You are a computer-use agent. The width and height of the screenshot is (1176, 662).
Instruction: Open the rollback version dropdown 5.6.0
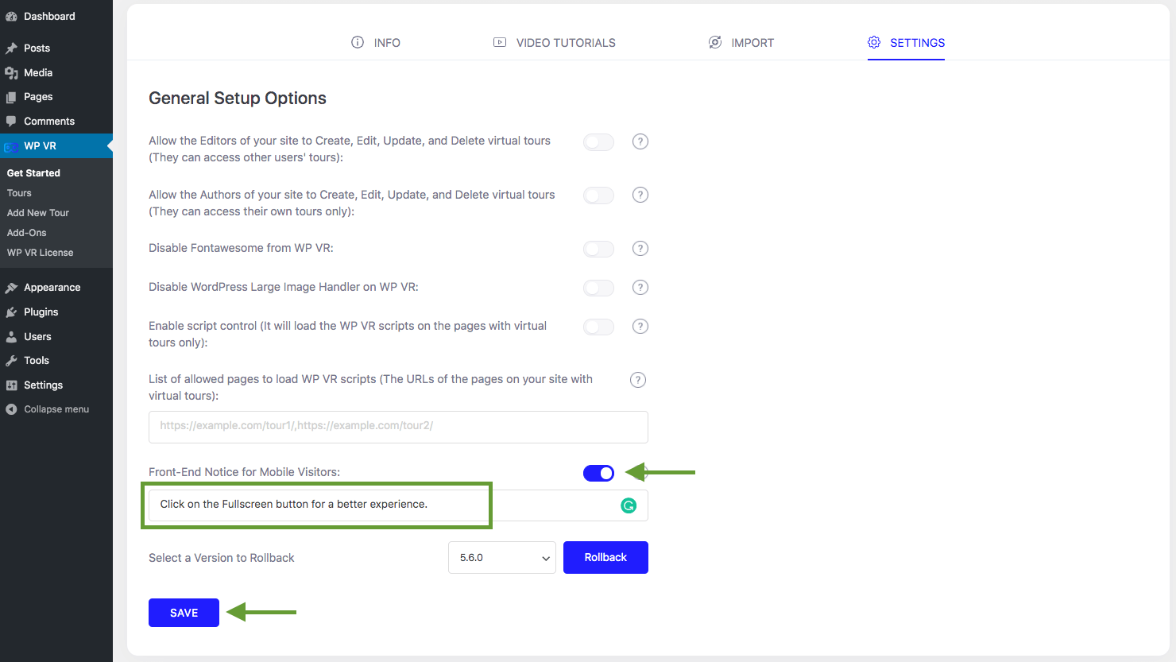click(502, 558)
